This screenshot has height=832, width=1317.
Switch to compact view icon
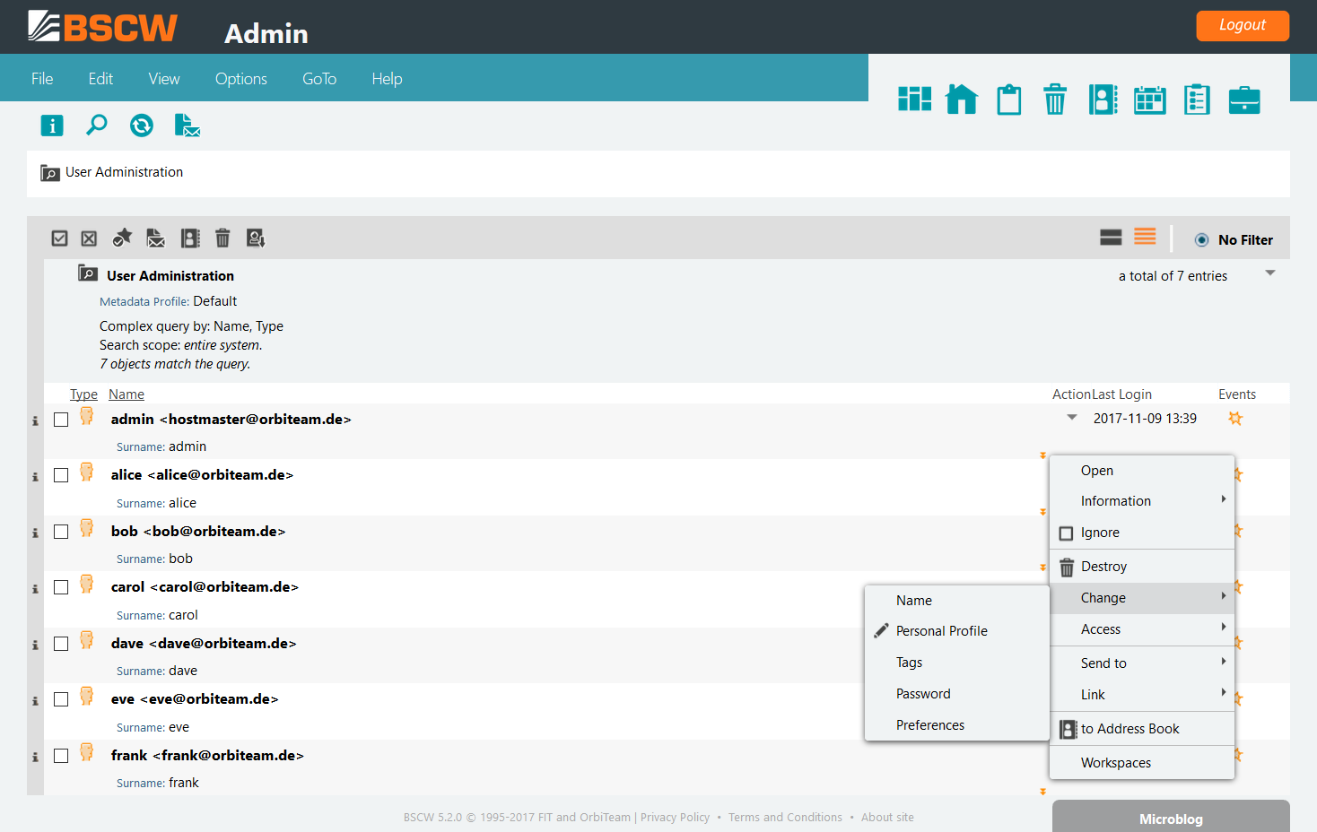[x=1111, y=237]
